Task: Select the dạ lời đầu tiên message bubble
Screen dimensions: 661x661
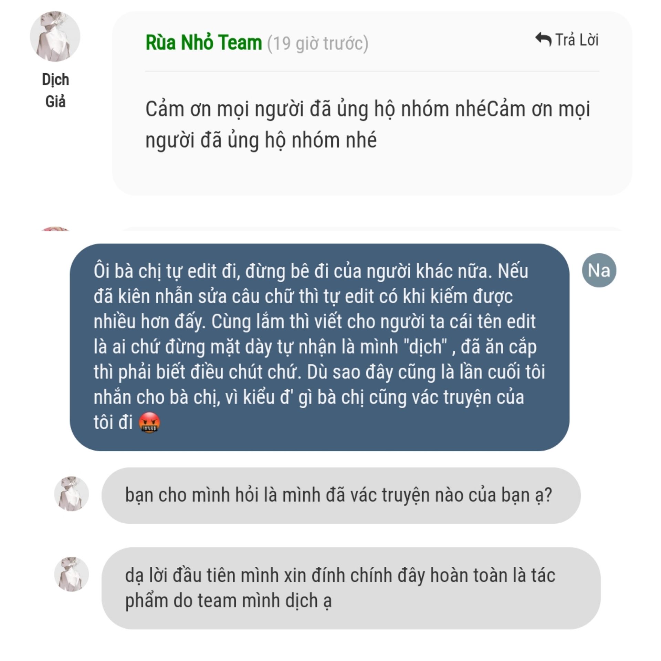Action: [351, 588]
